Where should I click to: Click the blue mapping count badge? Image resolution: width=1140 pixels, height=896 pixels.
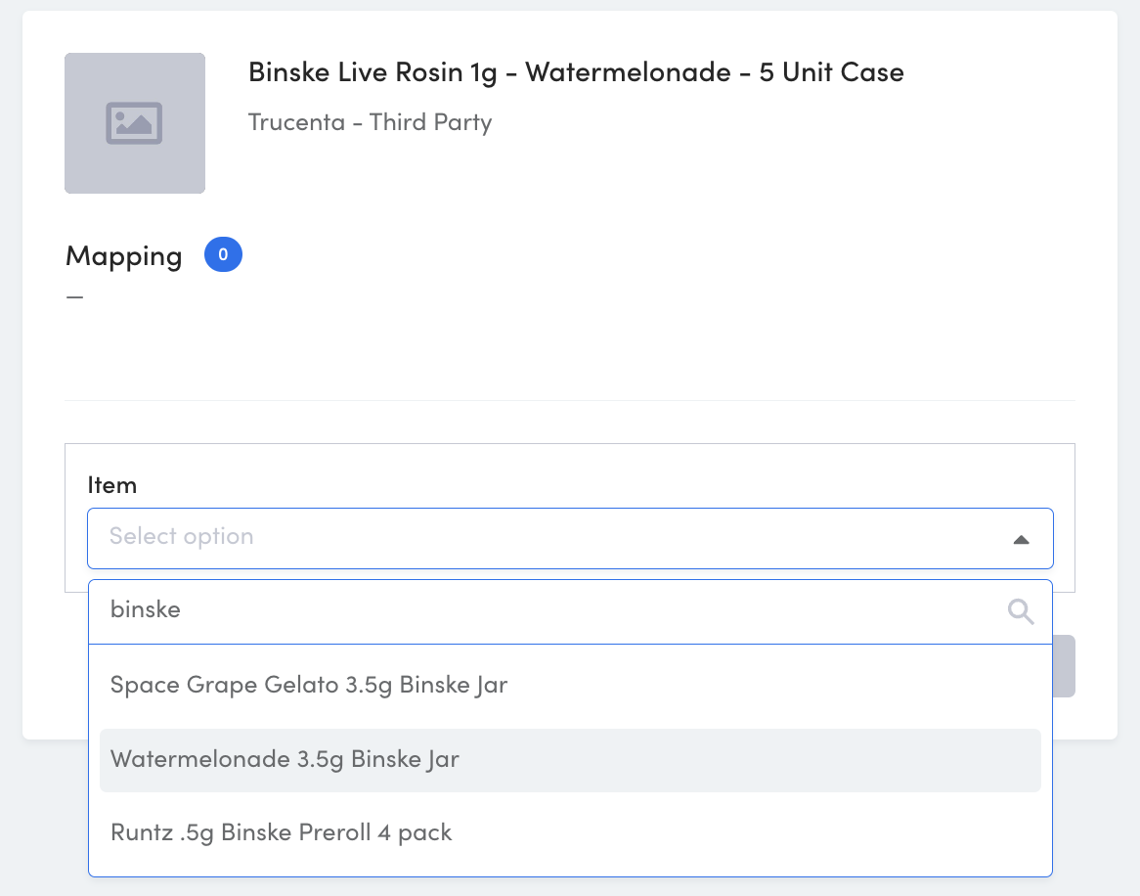click(x=223, y=254)
